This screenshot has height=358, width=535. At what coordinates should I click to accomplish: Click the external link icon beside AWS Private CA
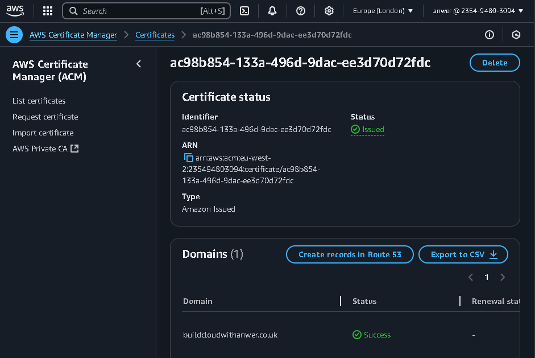pyautogui.click(x=74, y=149)
